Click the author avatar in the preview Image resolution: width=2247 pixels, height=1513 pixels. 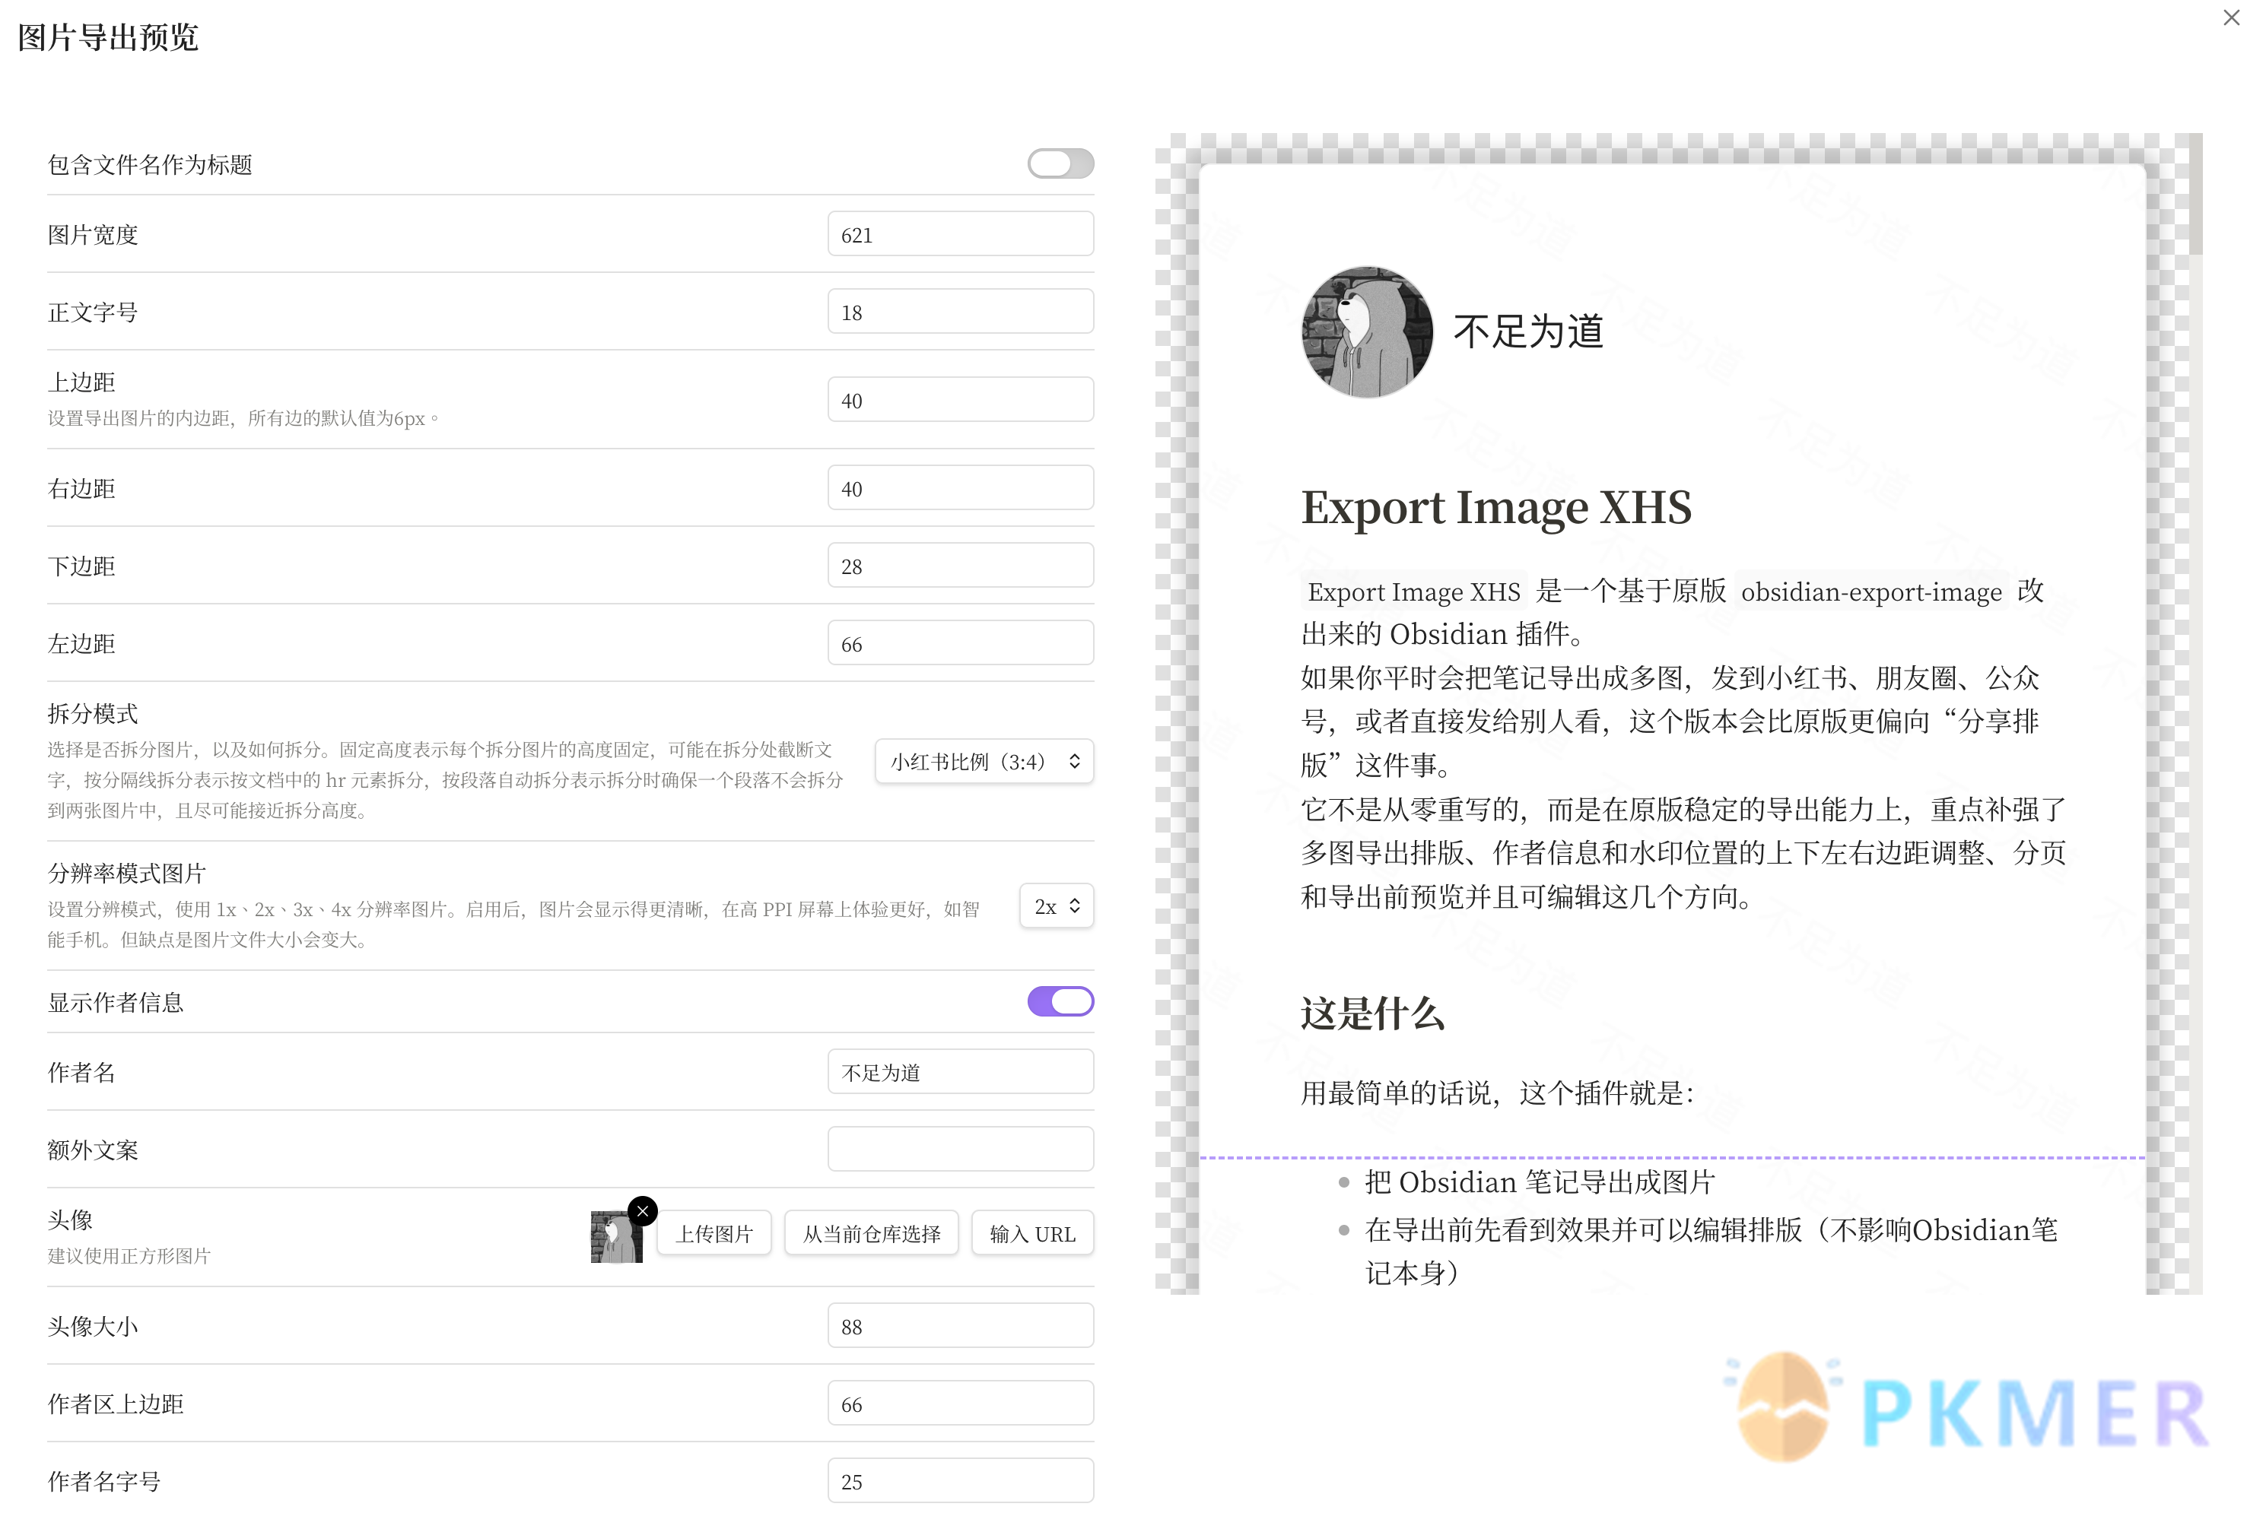tap(1367, 332)
